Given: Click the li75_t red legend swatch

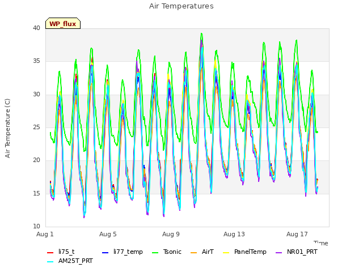Looking at the screenshot, I should click(50, 253).
